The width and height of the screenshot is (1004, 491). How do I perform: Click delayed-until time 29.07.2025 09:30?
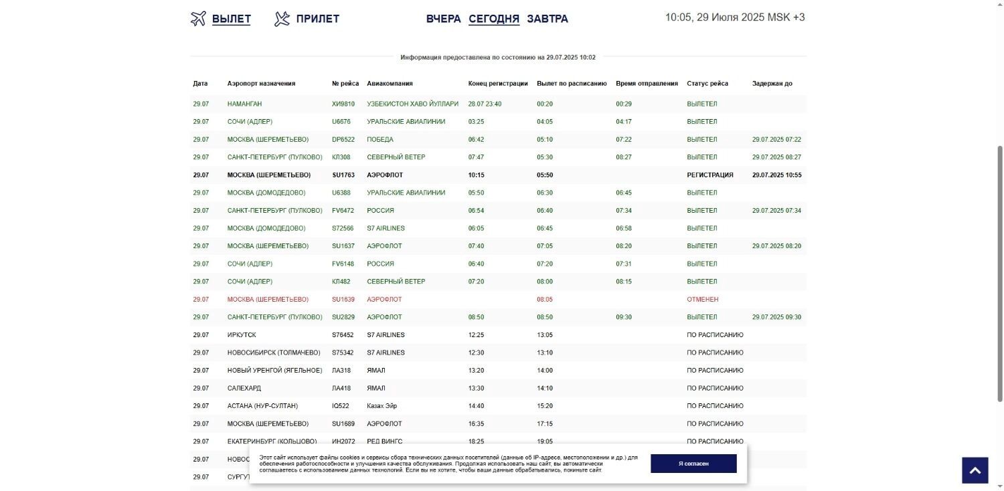coord(777,317)
